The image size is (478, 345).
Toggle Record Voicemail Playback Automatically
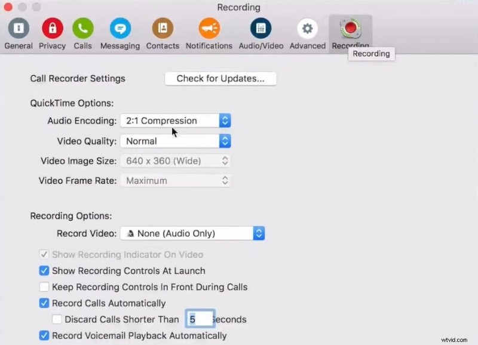coord(44,335)
